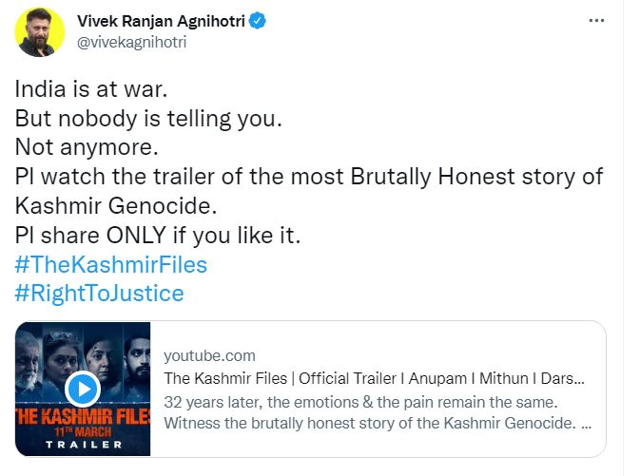Click the blue verified badge icon
The image size is (640, 476).
(259, 20)
